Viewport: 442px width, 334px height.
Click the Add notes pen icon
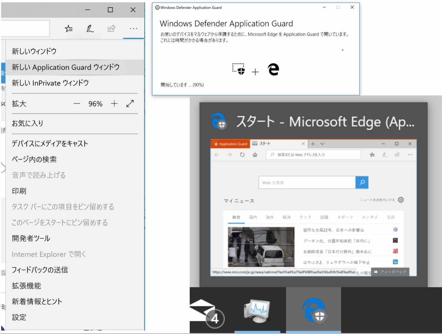[90, 28]
